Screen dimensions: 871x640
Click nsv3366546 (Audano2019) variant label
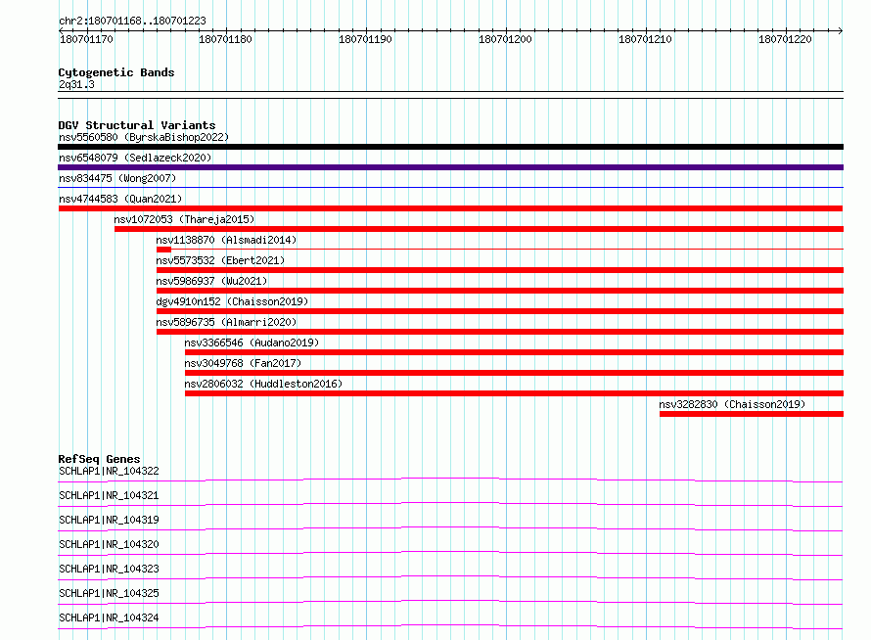coord(252,343)
